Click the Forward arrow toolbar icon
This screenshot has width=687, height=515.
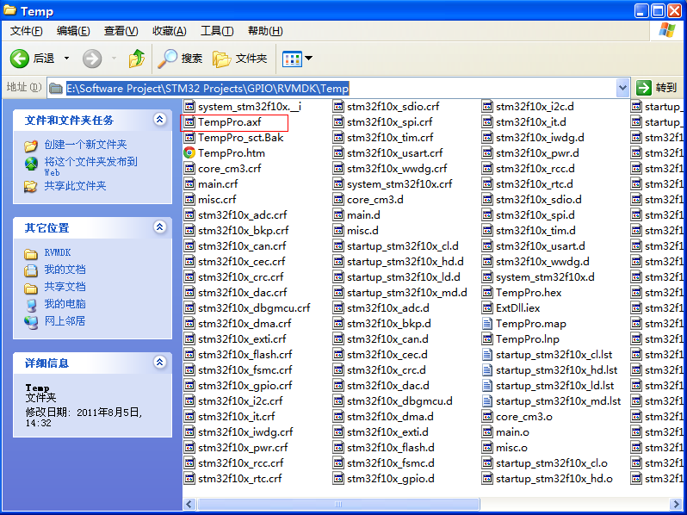(x=92, y=59)
